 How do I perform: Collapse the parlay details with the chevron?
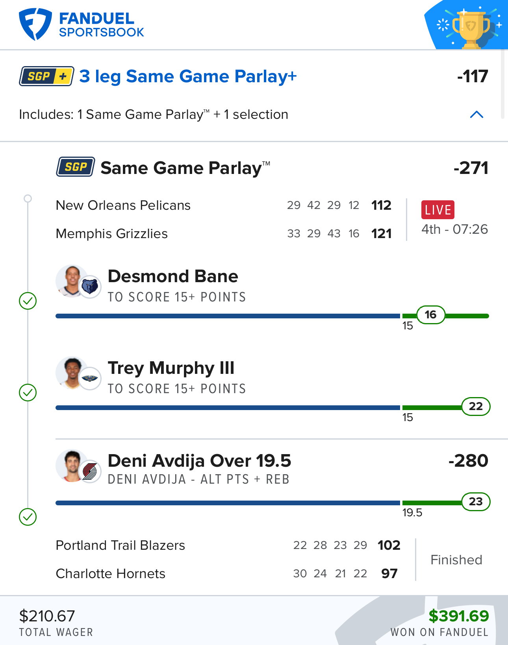(x=476, y=115)
